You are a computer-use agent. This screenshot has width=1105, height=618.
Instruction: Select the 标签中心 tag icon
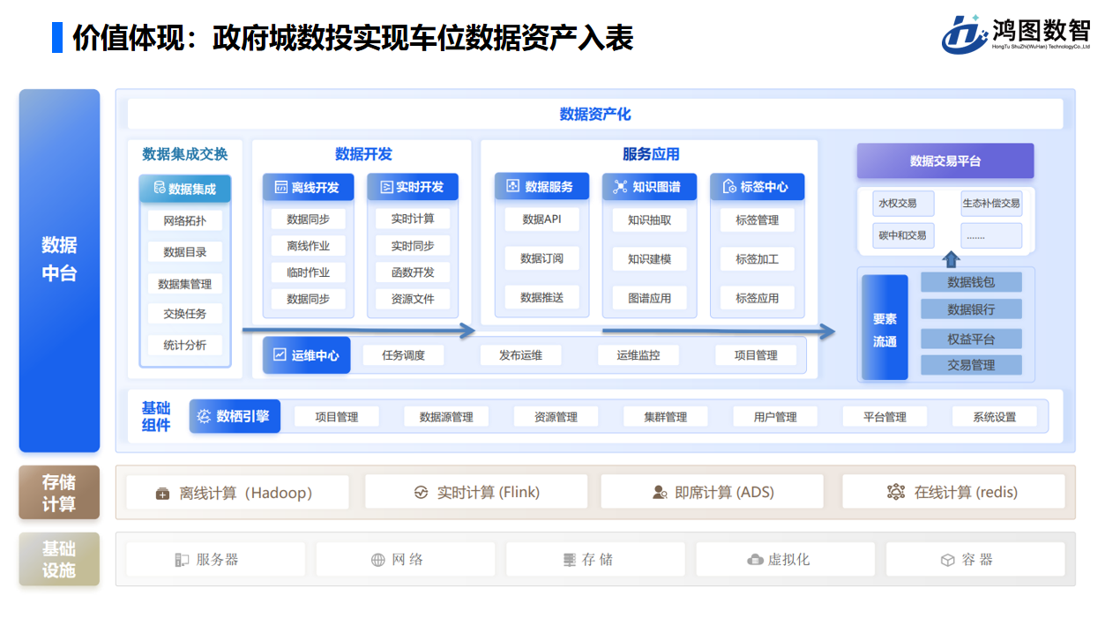pos(728,187)
